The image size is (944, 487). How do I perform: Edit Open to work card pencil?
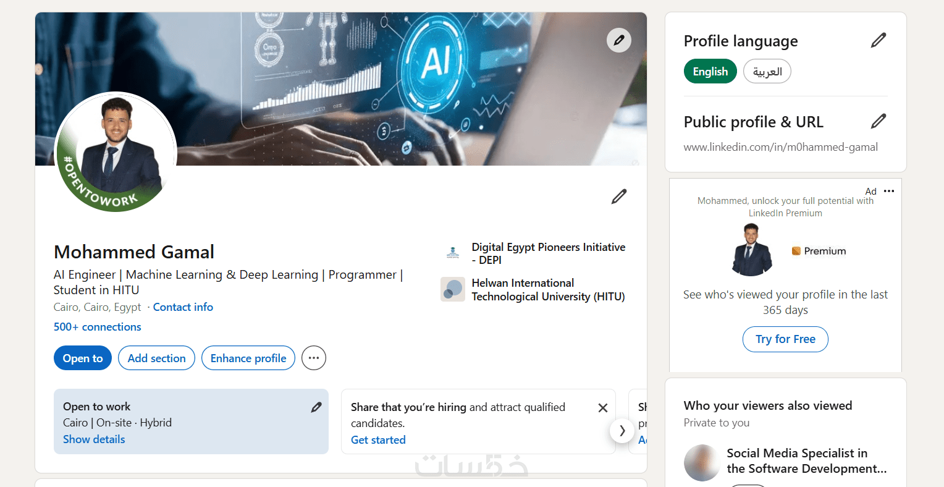(x=316, y=407)
